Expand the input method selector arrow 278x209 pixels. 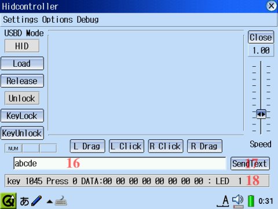50,202
